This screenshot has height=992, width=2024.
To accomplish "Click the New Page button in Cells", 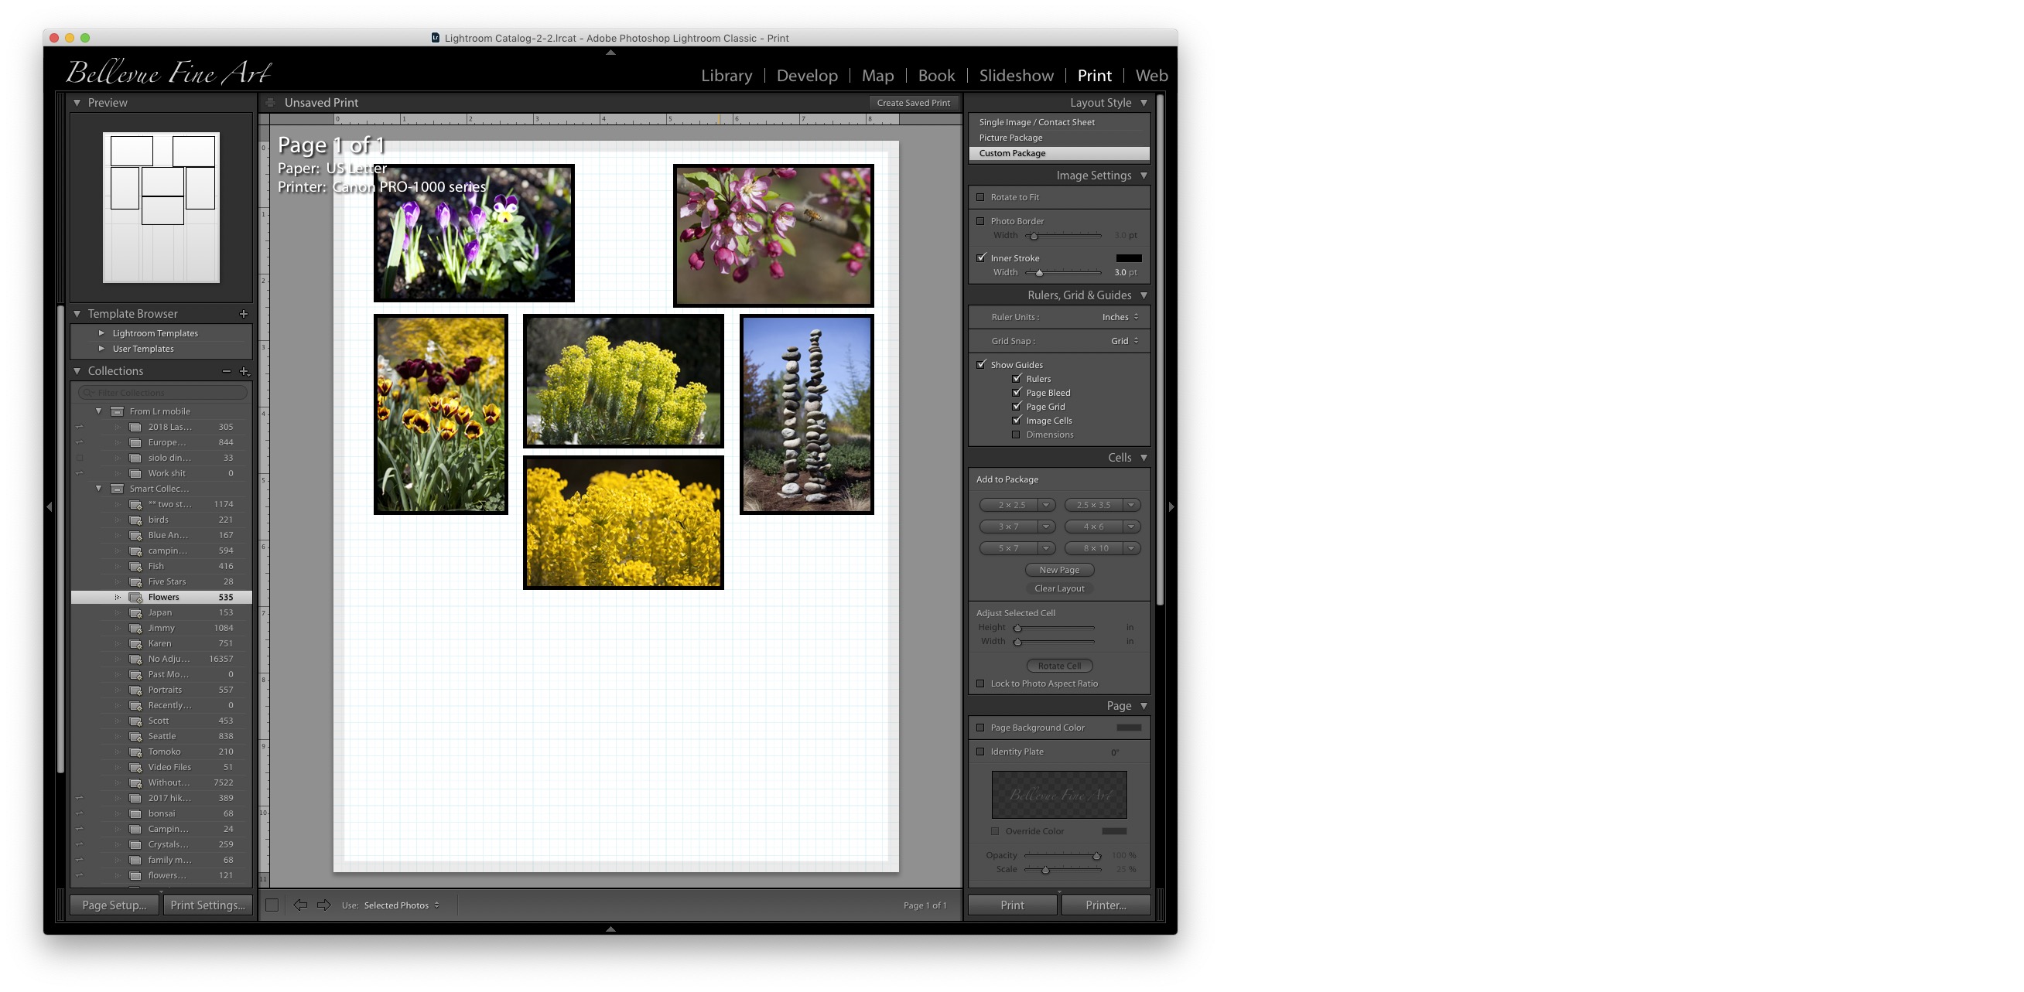I will tap(1058, 569).
